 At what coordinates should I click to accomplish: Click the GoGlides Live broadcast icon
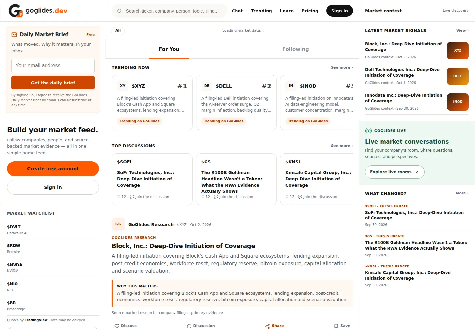(x=368, y=131)
